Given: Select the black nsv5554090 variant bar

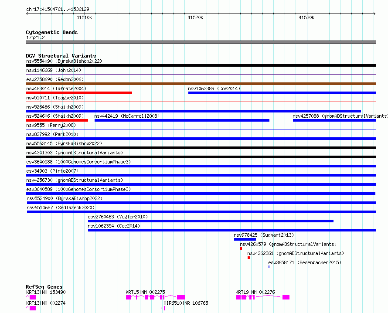Looking at the screenshot, I should click(x=201, y=65).
